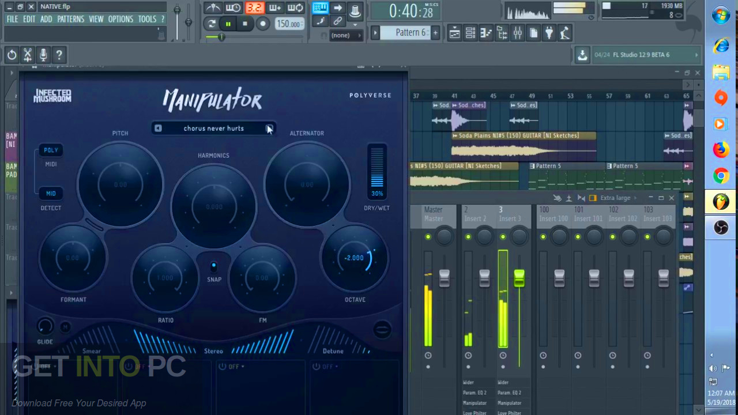The height and width of the screenshot is (415, 738).
Task: Click Param. EQ 2 slot under Insert 3
Action: 509,393
